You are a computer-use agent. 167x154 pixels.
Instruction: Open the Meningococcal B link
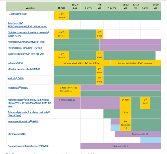pos(17,134)
